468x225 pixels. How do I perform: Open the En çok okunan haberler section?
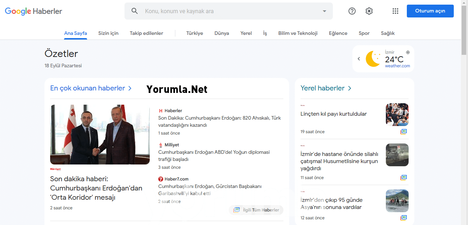click(x=91, y=88)
